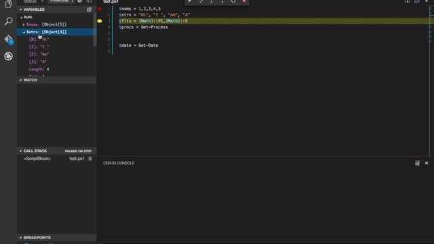
Task: Collapse all variables with Variables header icon
Action: click(x=89, y=9)
